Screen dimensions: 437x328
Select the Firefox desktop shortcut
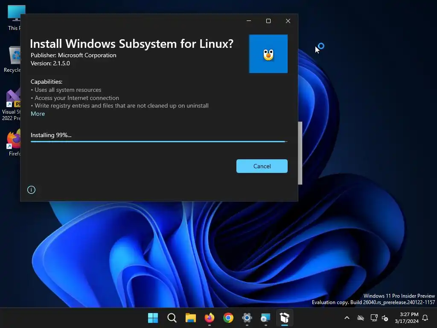pyautogui.click(x=14, y=143)
